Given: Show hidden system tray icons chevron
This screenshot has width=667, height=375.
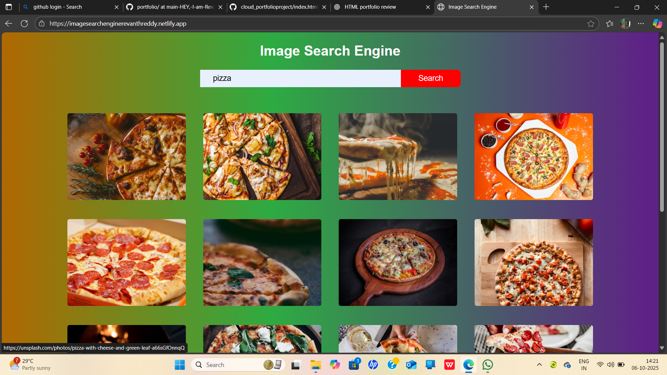Looking at the screenshot, I should [x=540, y=365].
